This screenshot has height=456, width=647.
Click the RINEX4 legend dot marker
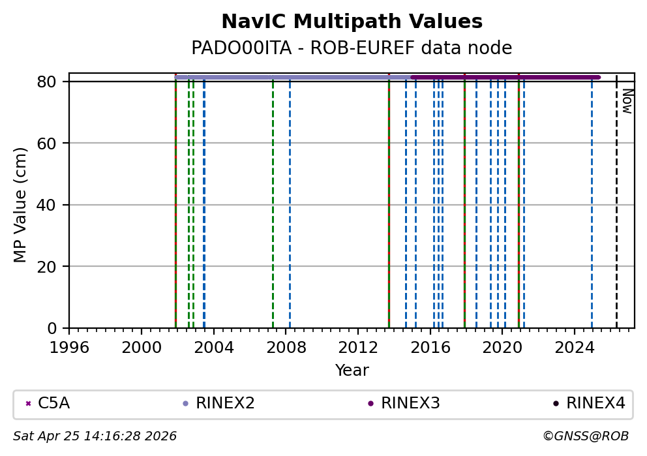(556, 404)
